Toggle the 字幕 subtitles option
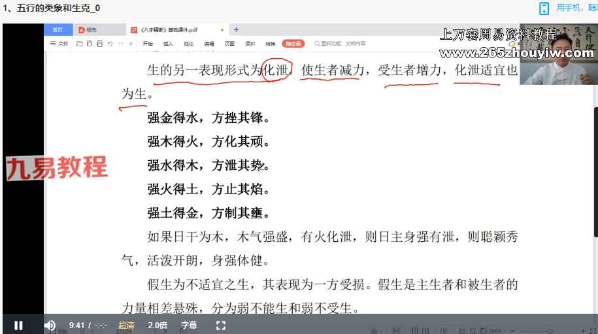 [189, 326]
